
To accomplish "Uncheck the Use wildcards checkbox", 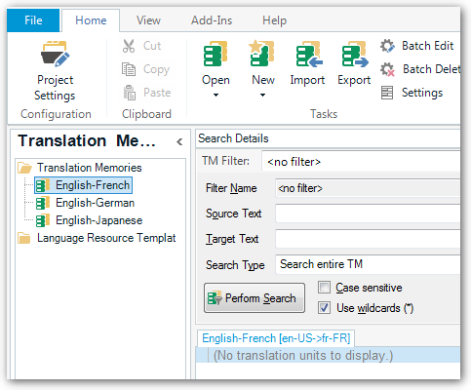I will 325,307.
